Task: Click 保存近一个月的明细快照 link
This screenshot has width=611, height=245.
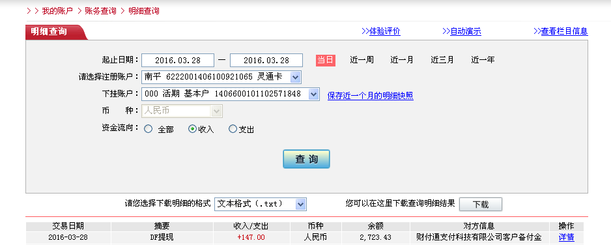Action: [x=370, y=96]
